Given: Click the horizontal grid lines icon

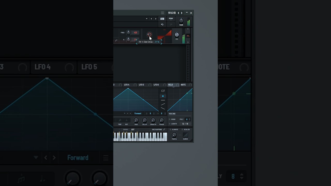Looking at the screenshot, I should pyautogui.click(x=147, y=113).
